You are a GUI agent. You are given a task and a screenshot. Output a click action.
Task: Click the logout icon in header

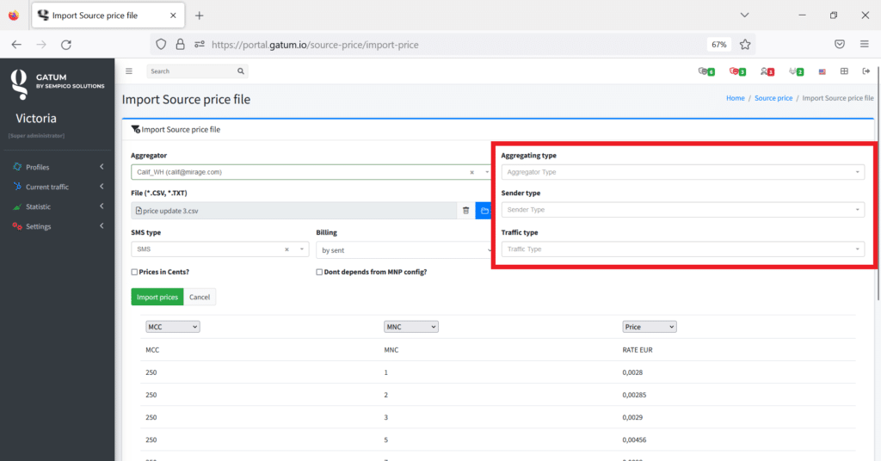click(866, 71)
